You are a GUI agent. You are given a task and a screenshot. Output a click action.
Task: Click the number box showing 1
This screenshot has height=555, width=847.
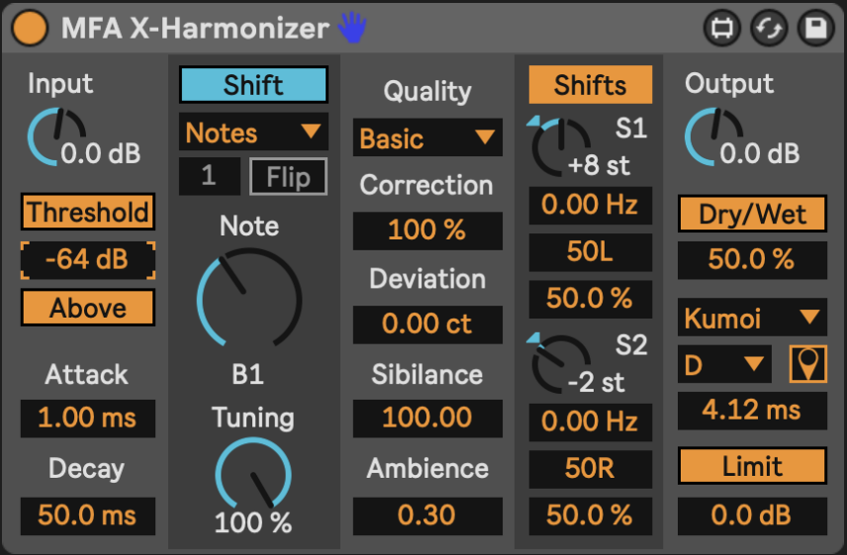[x=210, y=176]
